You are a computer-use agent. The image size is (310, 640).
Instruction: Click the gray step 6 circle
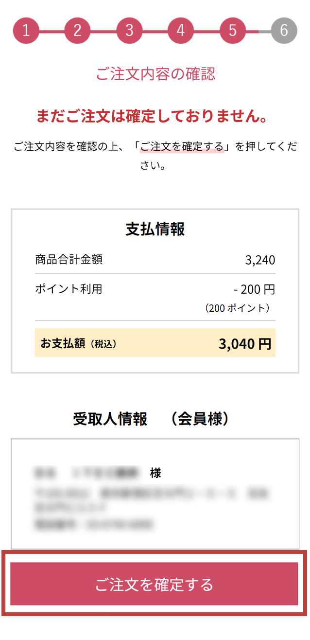click(284, 30)
